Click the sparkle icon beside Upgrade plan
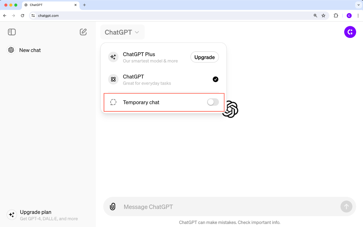Screen dimensions: 363x227 coord(12,215)
